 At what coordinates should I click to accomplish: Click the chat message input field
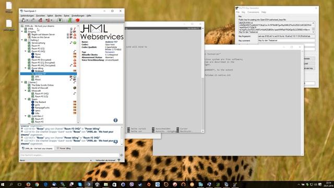[x=69, y=155]
